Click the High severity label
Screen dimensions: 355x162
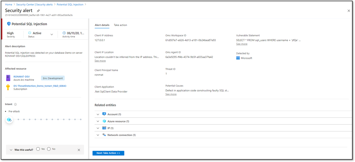10,33
